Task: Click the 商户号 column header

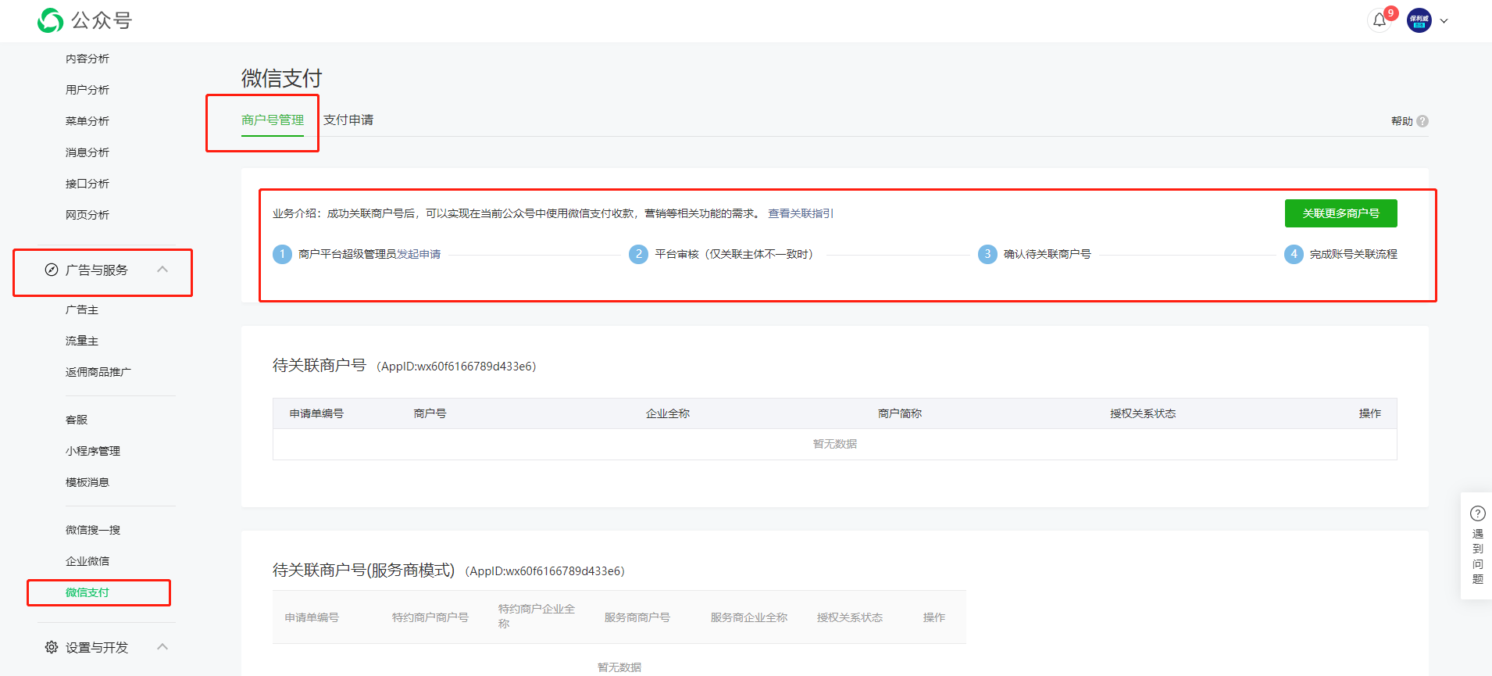Action: [430, 413]
